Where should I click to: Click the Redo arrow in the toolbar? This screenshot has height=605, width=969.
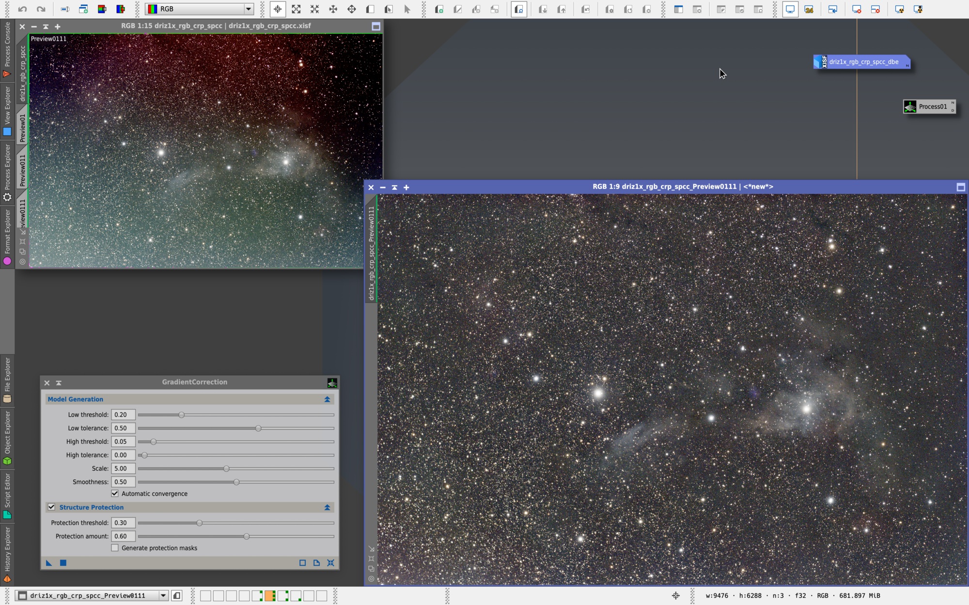[x=41, y=9]
